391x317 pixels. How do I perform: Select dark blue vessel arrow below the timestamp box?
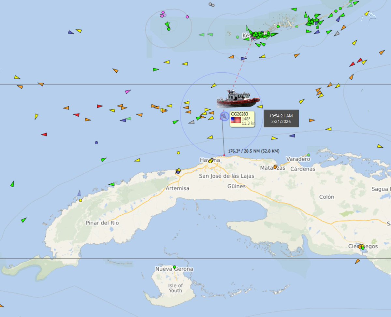pos(292,136)
